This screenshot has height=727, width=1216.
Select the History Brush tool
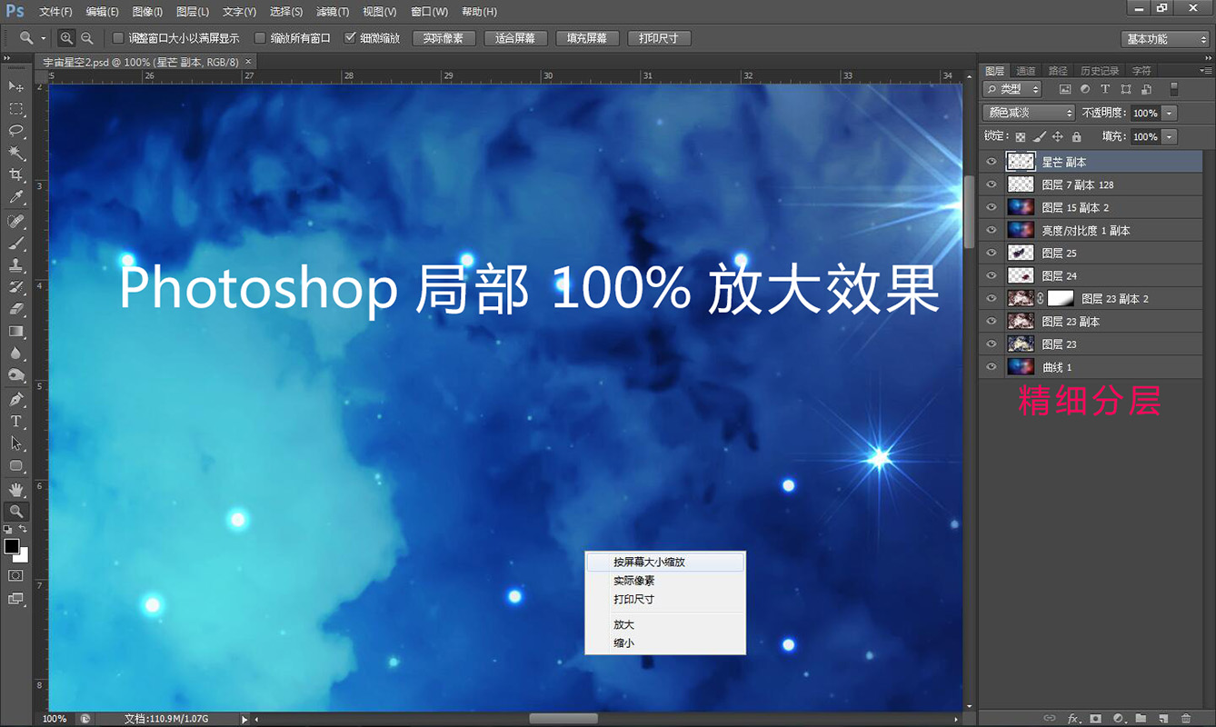(x=15, y=287)
